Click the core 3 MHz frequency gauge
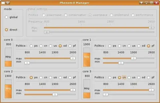 click(87, 89)
